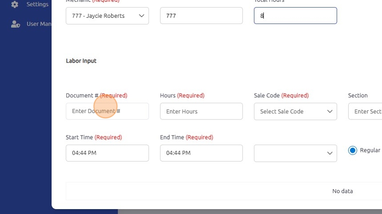Click the Start Time (Required) label
This screenshot has width=382, height=214.
[x=94, y=137]
